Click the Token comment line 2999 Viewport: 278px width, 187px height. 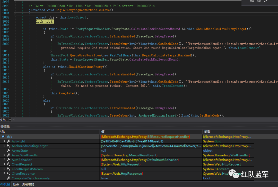[92, 6]
